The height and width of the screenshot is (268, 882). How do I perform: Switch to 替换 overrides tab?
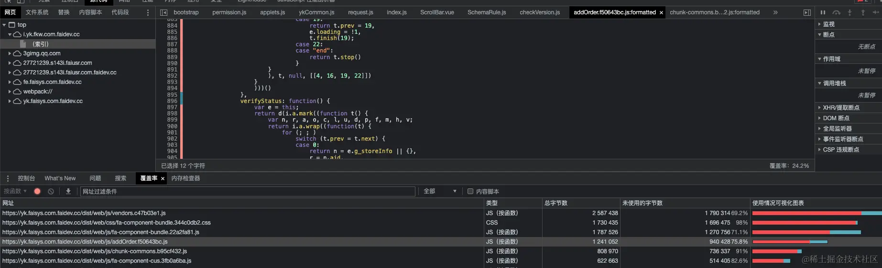[64, 12]
